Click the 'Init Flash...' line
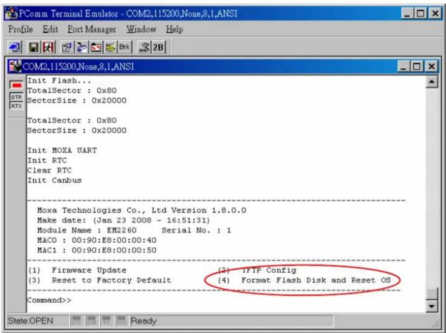 tap(59, 80)
